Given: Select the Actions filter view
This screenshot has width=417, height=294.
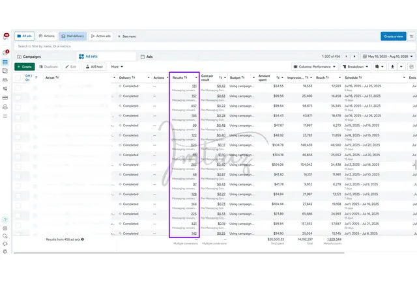Looking at the screenshot, I should point(46,36).
